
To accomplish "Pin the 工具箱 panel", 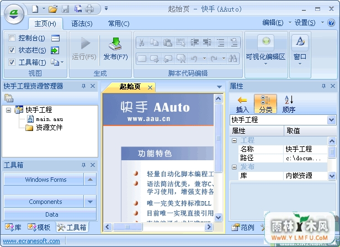I will (83, 165).
